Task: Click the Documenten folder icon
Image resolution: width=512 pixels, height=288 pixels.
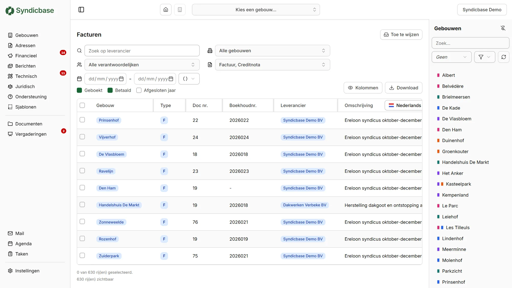Action: (10, 124)
